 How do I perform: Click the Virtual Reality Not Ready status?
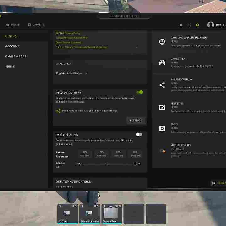177,149
